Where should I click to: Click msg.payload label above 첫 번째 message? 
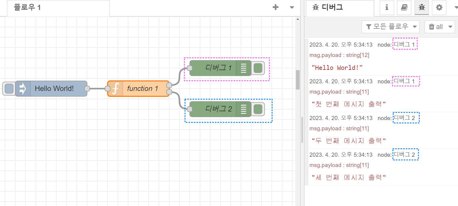coord(339,92)
